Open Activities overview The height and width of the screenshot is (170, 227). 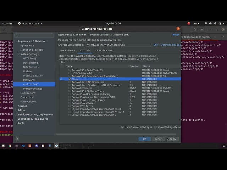click(7, 23)
